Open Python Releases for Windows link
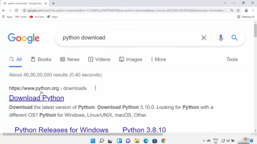 (61, 130)
